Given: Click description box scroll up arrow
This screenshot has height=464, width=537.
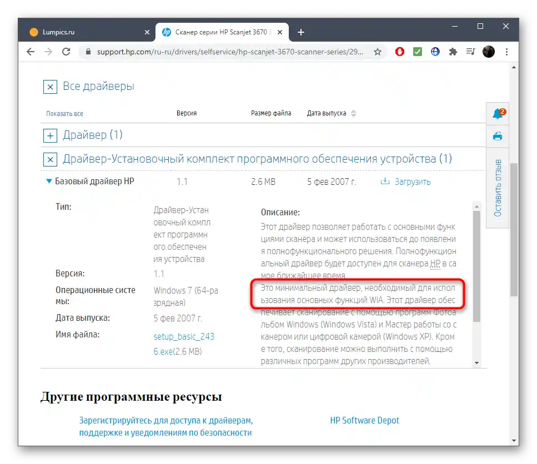Looking at the screenshot, I should pyautogui.click(x=476, y=206).
